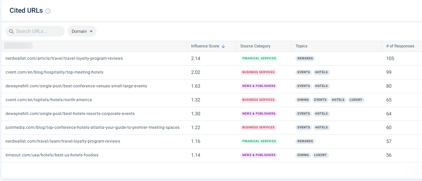Click Financial Services tag in first nerdwallet row

259,59
